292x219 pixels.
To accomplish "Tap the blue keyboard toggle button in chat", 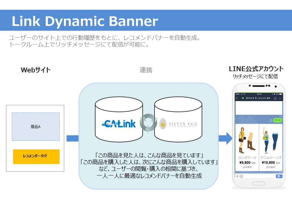I will tap(279, 176).
